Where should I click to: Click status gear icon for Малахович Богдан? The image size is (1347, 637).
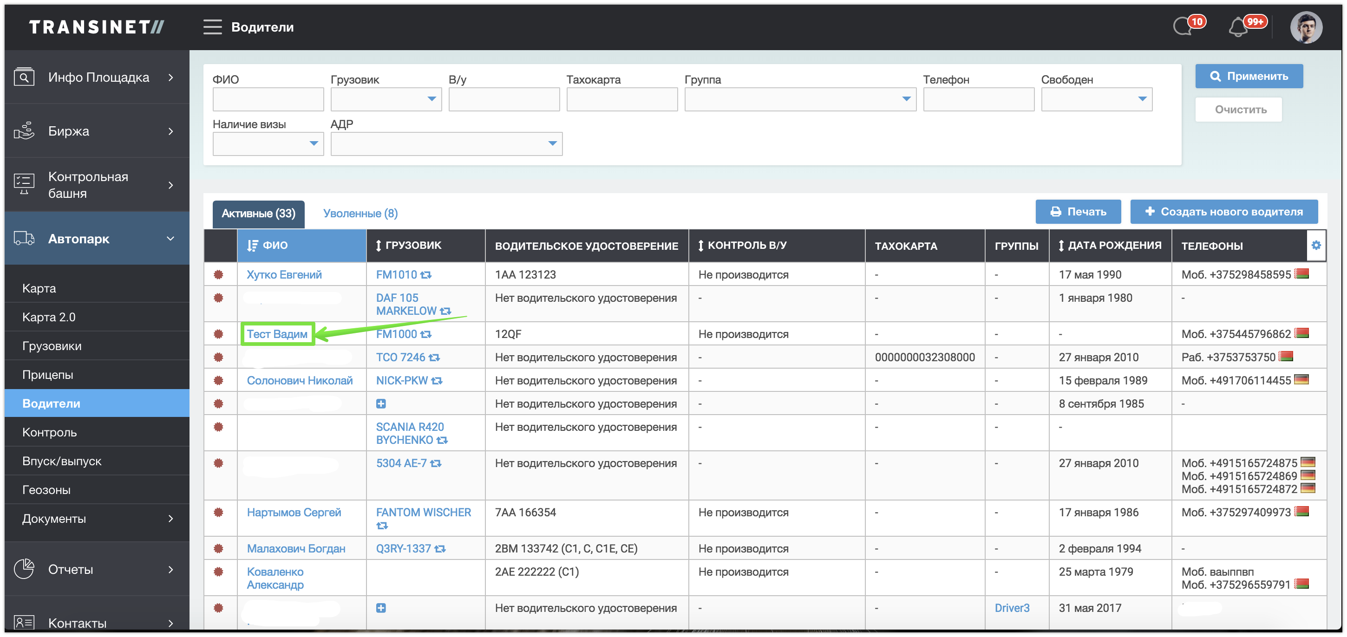218,548
